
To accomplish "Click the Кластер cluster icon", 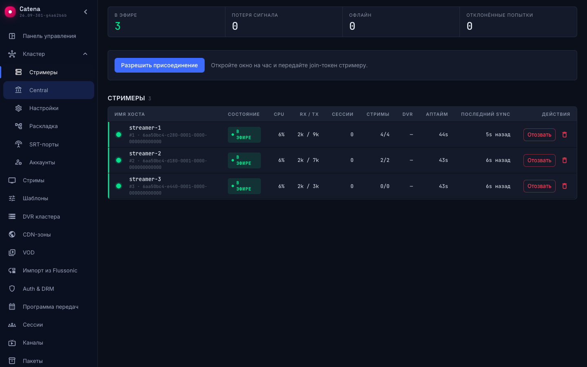I will tap(12, 54).
